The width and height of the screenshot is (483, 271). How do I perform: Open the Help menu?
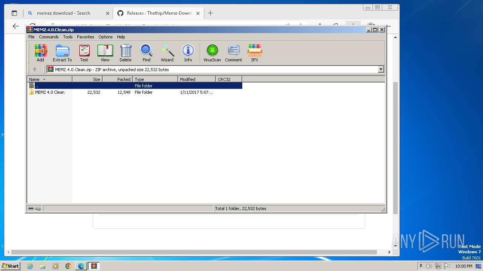pyautogui.click(x=121, y=37)
